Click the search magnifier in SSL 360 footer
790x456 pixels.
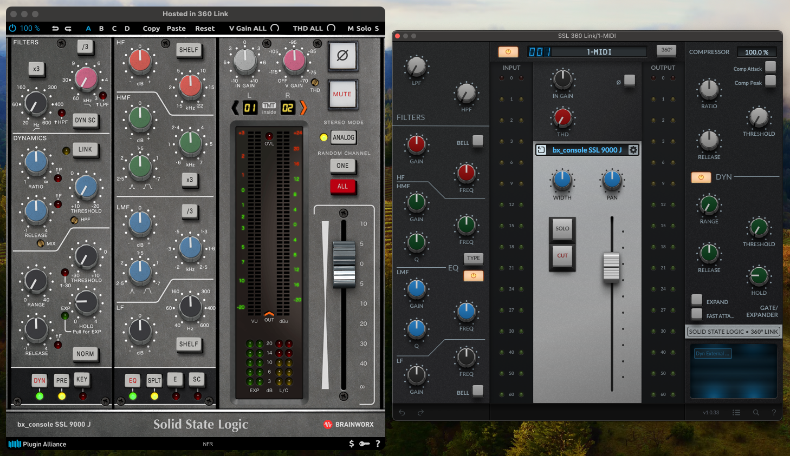[756, 412]
